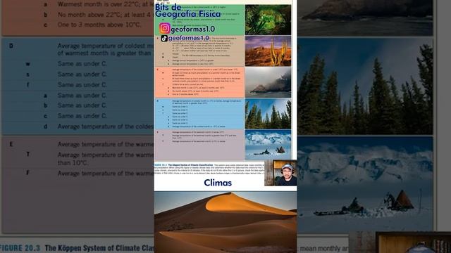Click 'Same as under C.' in row c
The height and width of the screenshot is (253, 451).
(82, 115)
